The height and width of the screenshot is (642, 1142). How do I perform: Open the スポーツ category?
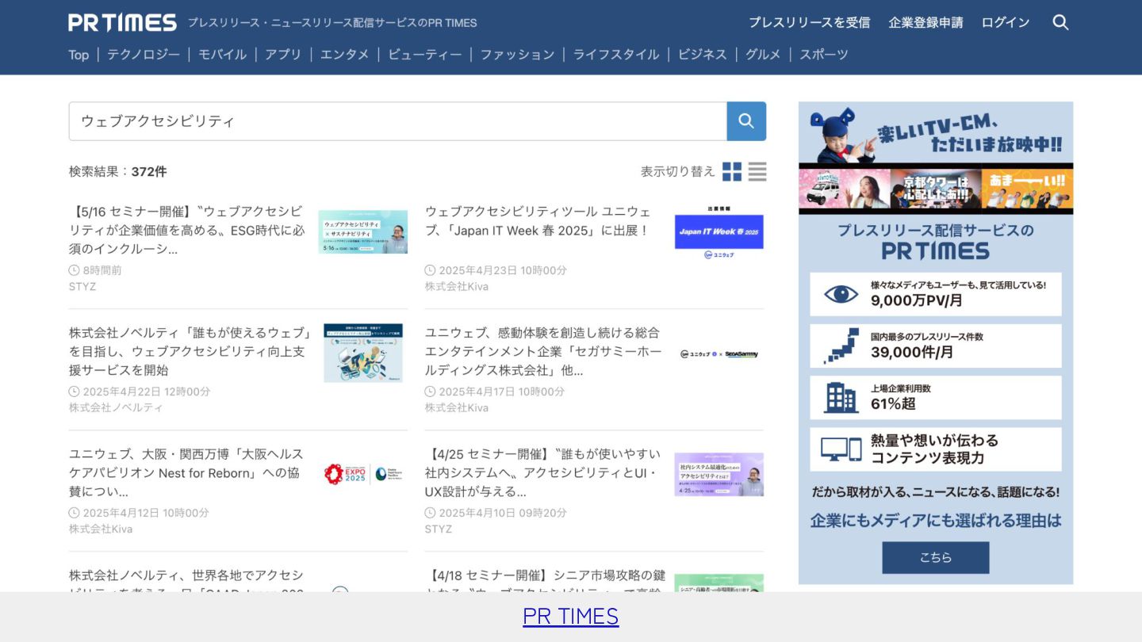point(823,55)
